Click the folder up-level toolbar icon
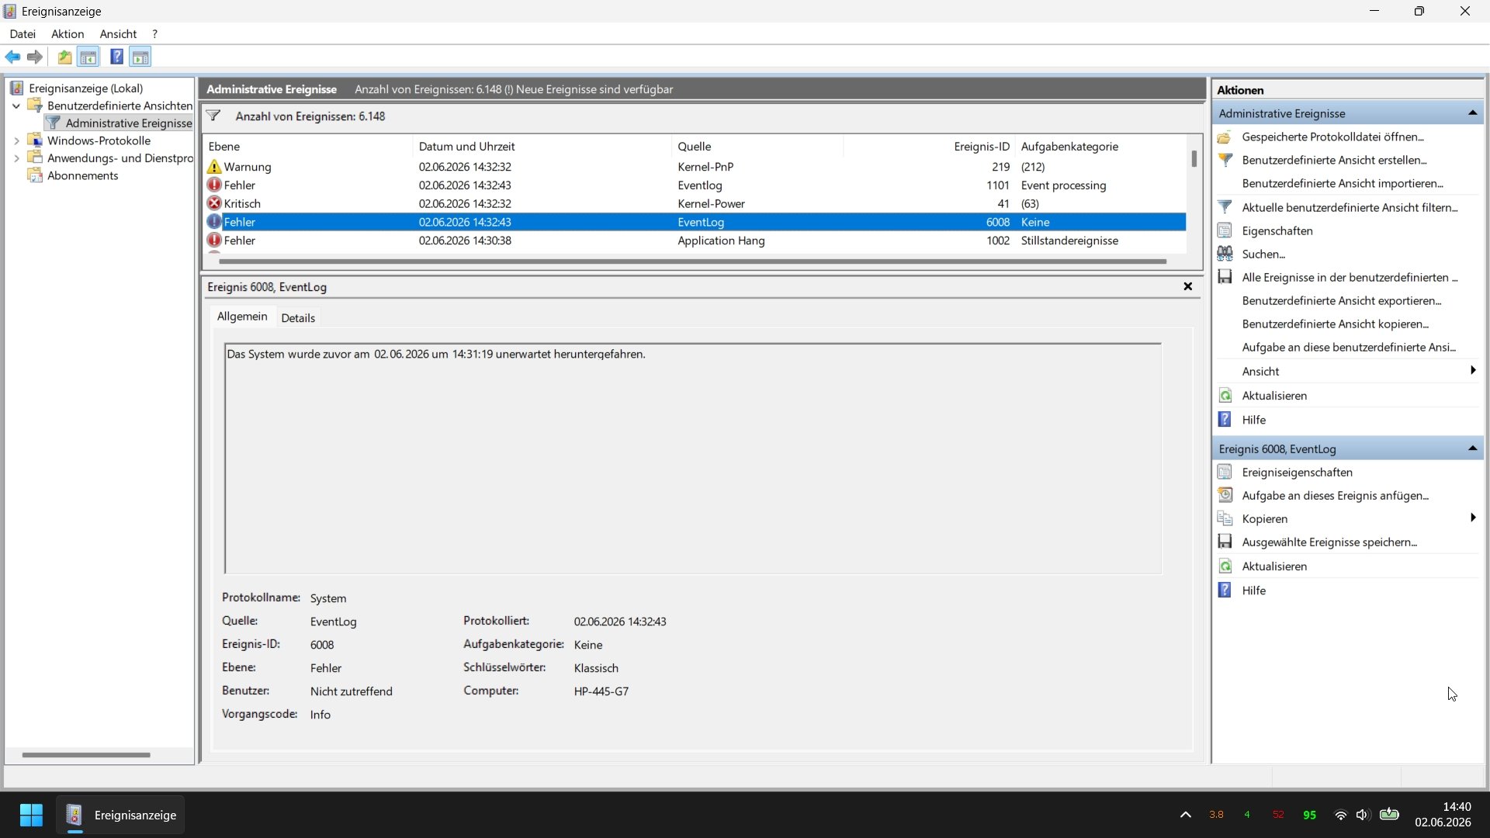This screenshot has width=1490, height=838. pos(64,57)
